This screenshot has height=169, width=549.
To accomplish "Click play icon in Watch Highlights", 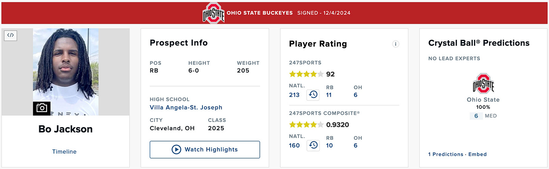I will [176, 149].
